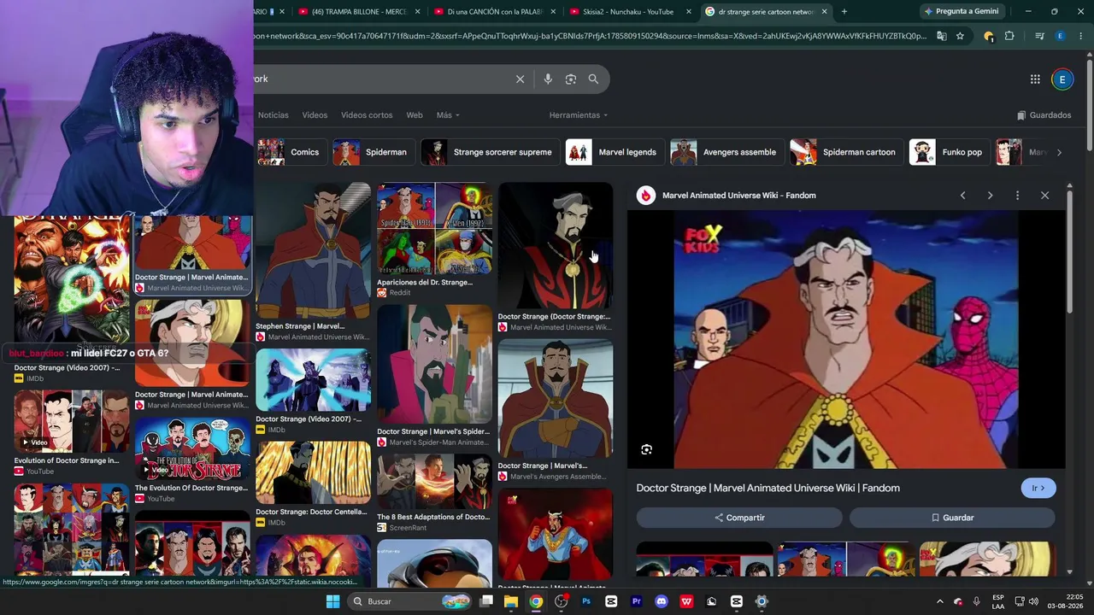Filter by the Spiderman cartoon chip
1094x615 pixels.
(x=846, y=152)
